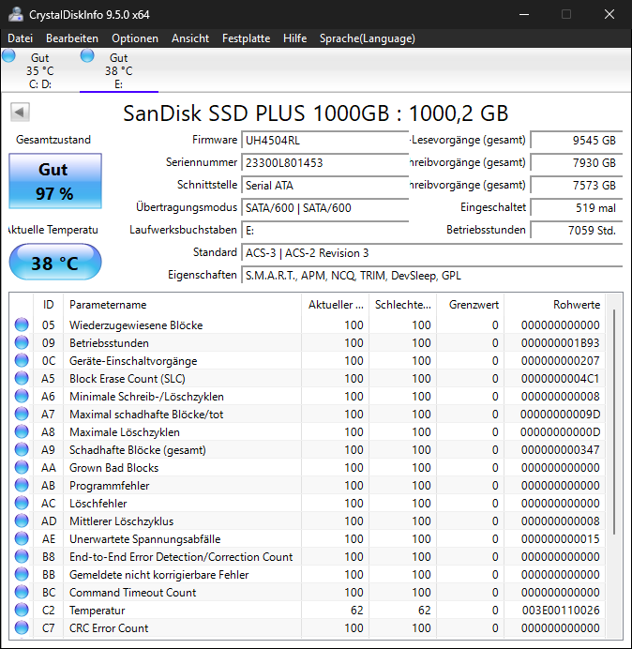Select the E: disk tab at 38 °C
This screenshot has height=649, width=632.
tap(118, 71)
